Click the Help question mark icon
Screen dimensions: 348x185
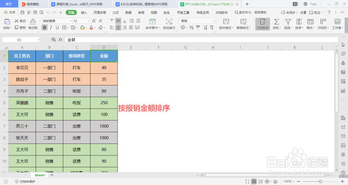[329, 12]
